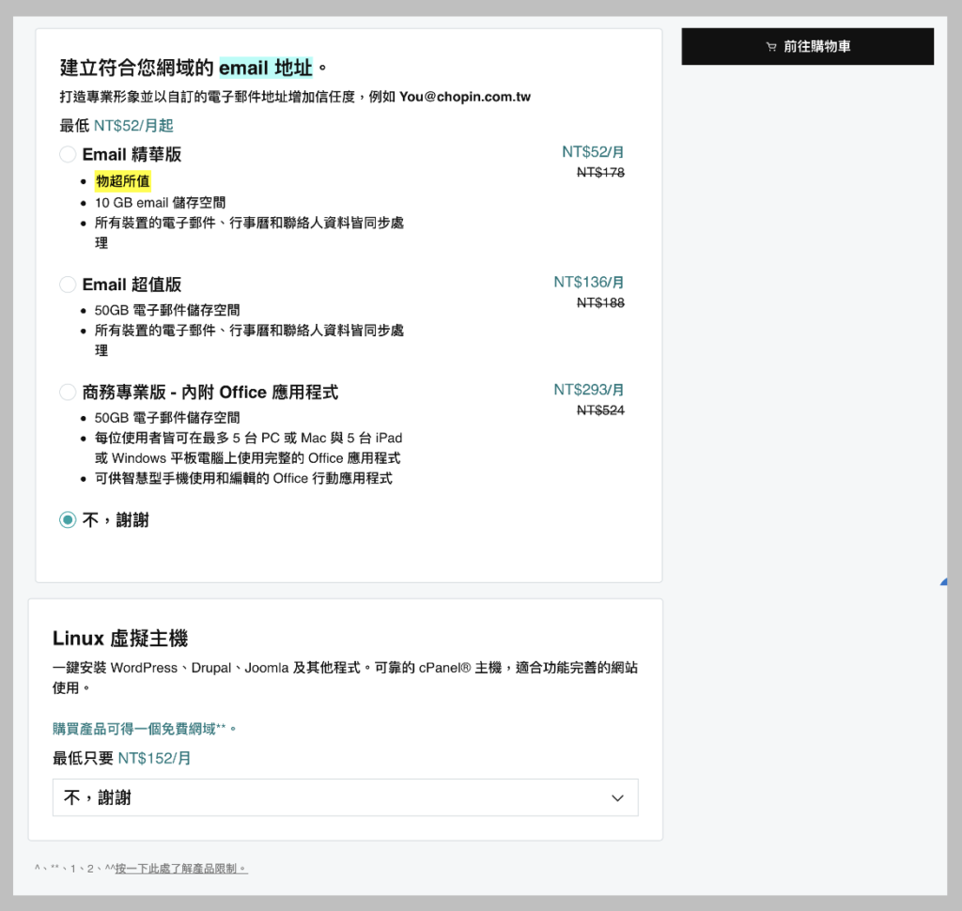Click the NT$293/月 price of 商務專業版
The height and width of the screenshot is (911, 962).
tap(588, 390)
